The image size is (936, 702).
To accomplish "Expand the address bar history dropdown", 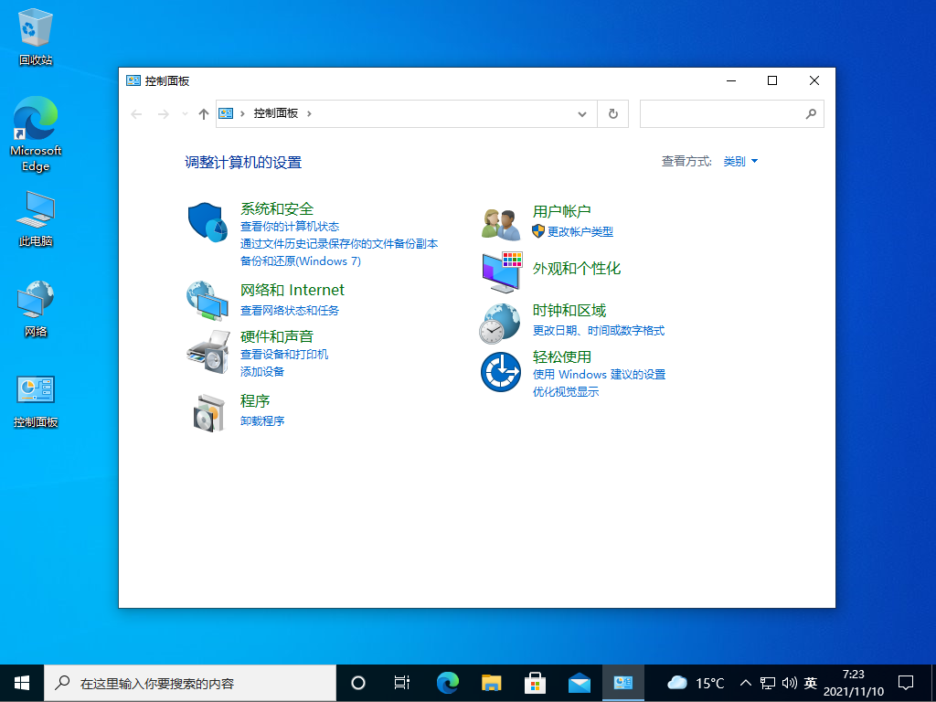I will (x=582, y=113).
